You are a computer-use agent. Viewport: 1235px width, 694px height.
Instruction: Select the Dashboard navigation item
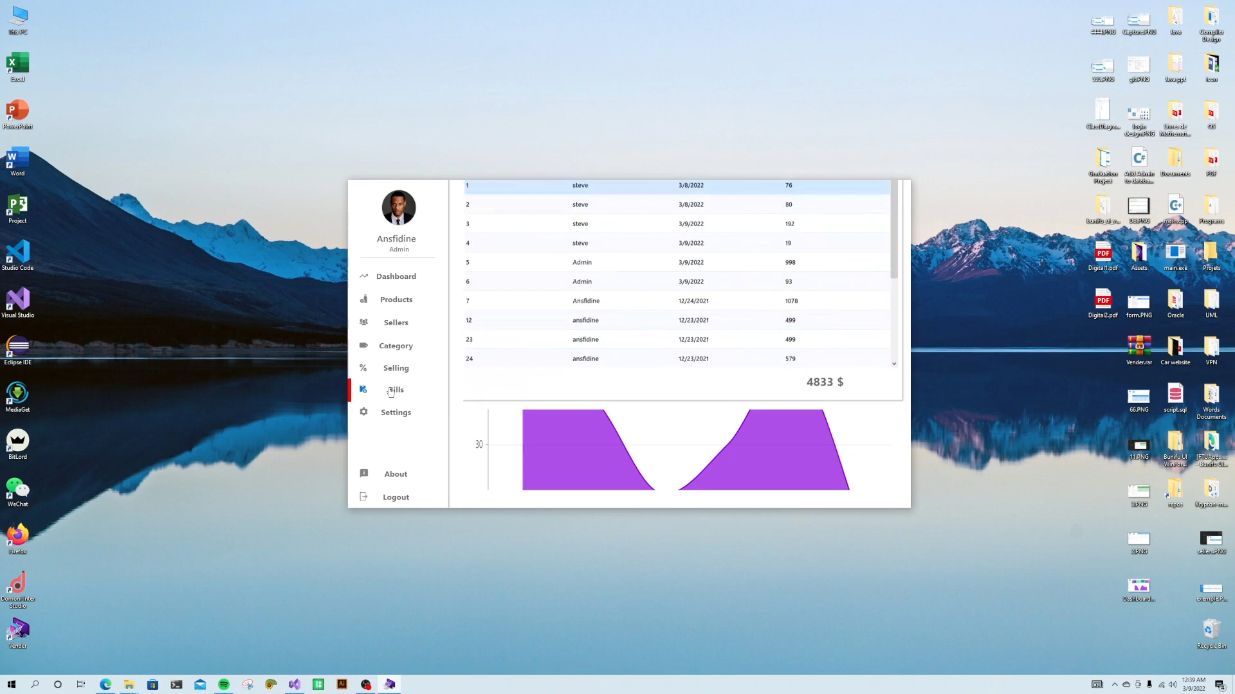pyautogui.click(x=395, y=276)
